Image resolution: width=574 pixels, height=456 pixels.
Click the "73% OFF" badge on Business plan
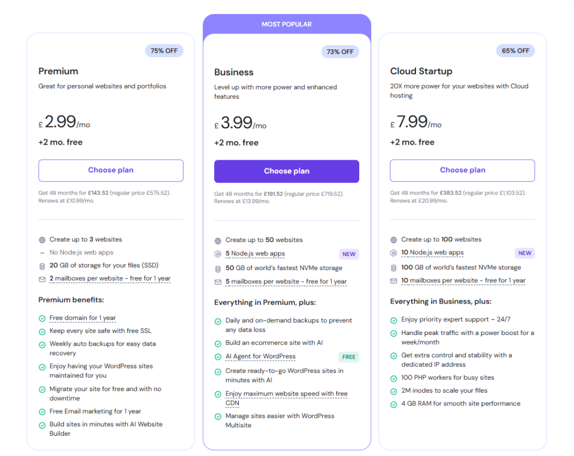[340, 51]
